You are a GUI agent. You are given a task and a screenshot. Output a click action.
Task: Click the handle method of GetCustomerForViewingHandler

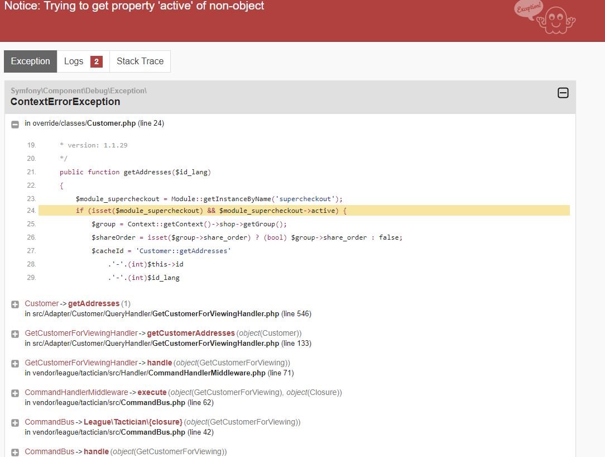[x=160, y=363]
